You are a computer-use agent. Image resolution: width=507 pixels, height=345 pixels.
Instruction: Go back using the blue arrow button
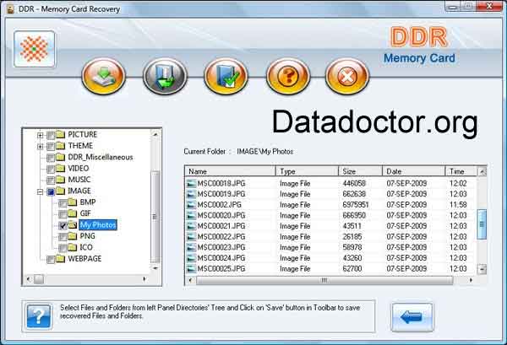click(x=412, y=317)
